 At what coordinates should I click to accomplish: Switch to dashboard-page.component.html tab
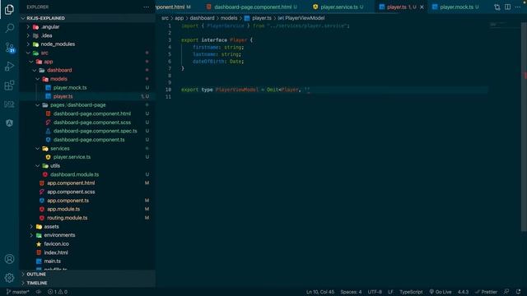(x=252, y=7)
